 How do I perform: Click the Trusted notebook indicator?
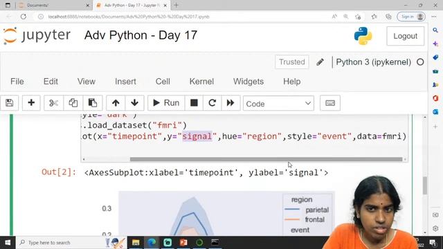point(292,62)
